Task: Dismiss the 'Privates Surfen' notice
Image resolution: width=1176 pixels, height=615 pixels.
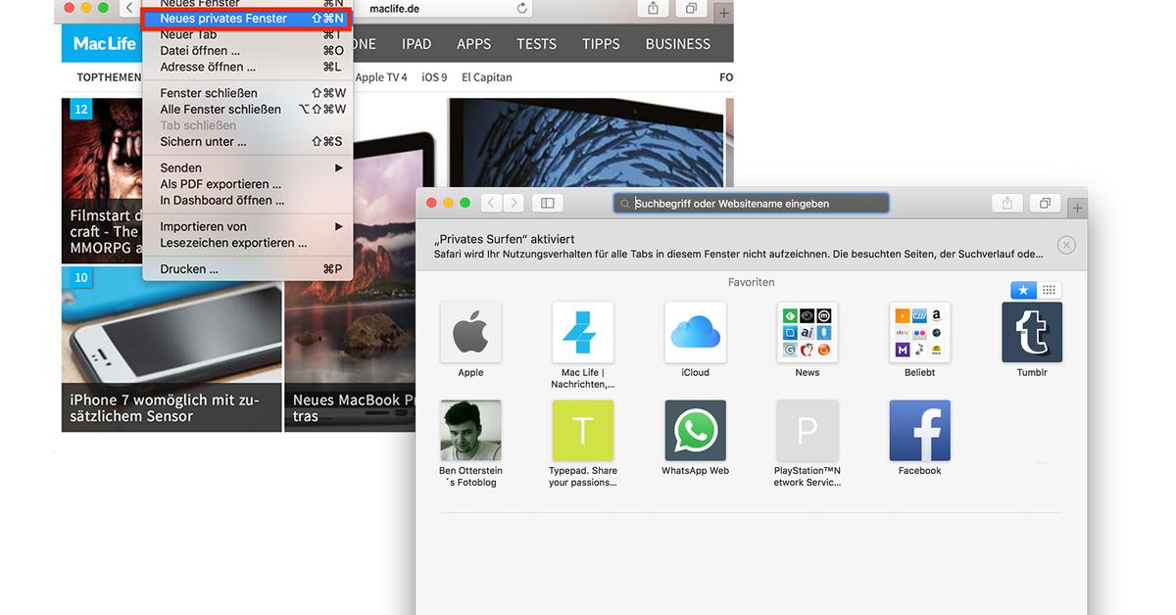Action: [1066, 245]
